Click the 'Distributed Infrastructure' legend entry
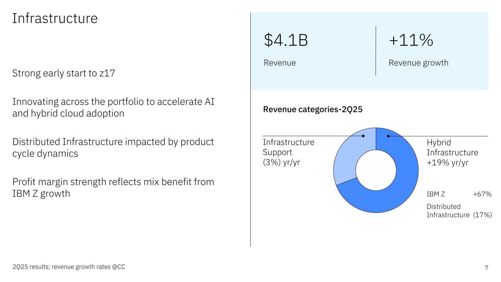This screenshot has width=501, height=282. tap(448, 211)
